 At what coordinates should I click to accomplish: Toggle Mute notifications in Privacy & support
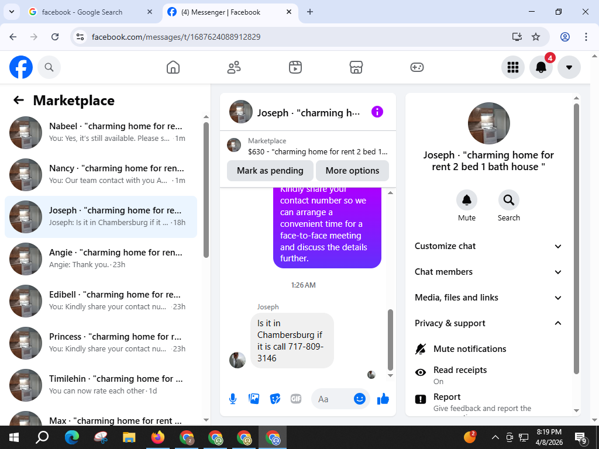pos(488,349)
